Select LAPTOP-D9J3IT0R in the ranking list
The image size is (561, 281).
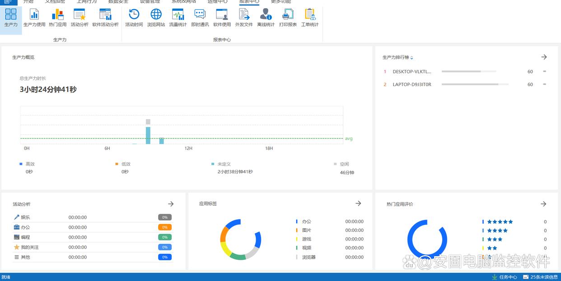411,84
